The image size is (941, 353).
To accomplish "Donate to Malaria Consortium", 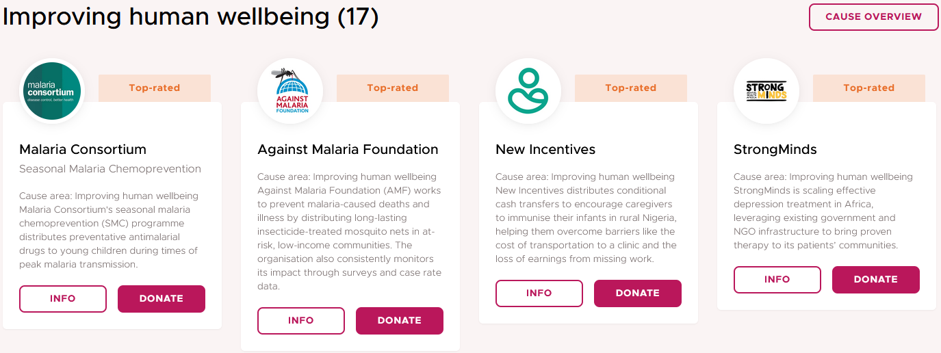I will click(162, 299).
